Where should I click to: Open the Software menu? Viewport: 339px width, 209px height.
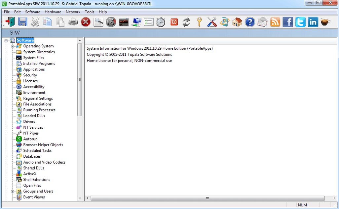point(33,12)
